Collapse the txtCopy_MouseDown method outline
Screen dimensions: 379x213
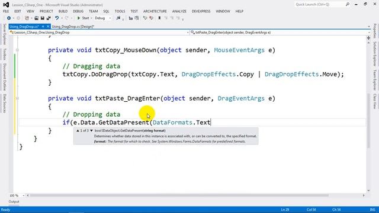click(17, 50)
